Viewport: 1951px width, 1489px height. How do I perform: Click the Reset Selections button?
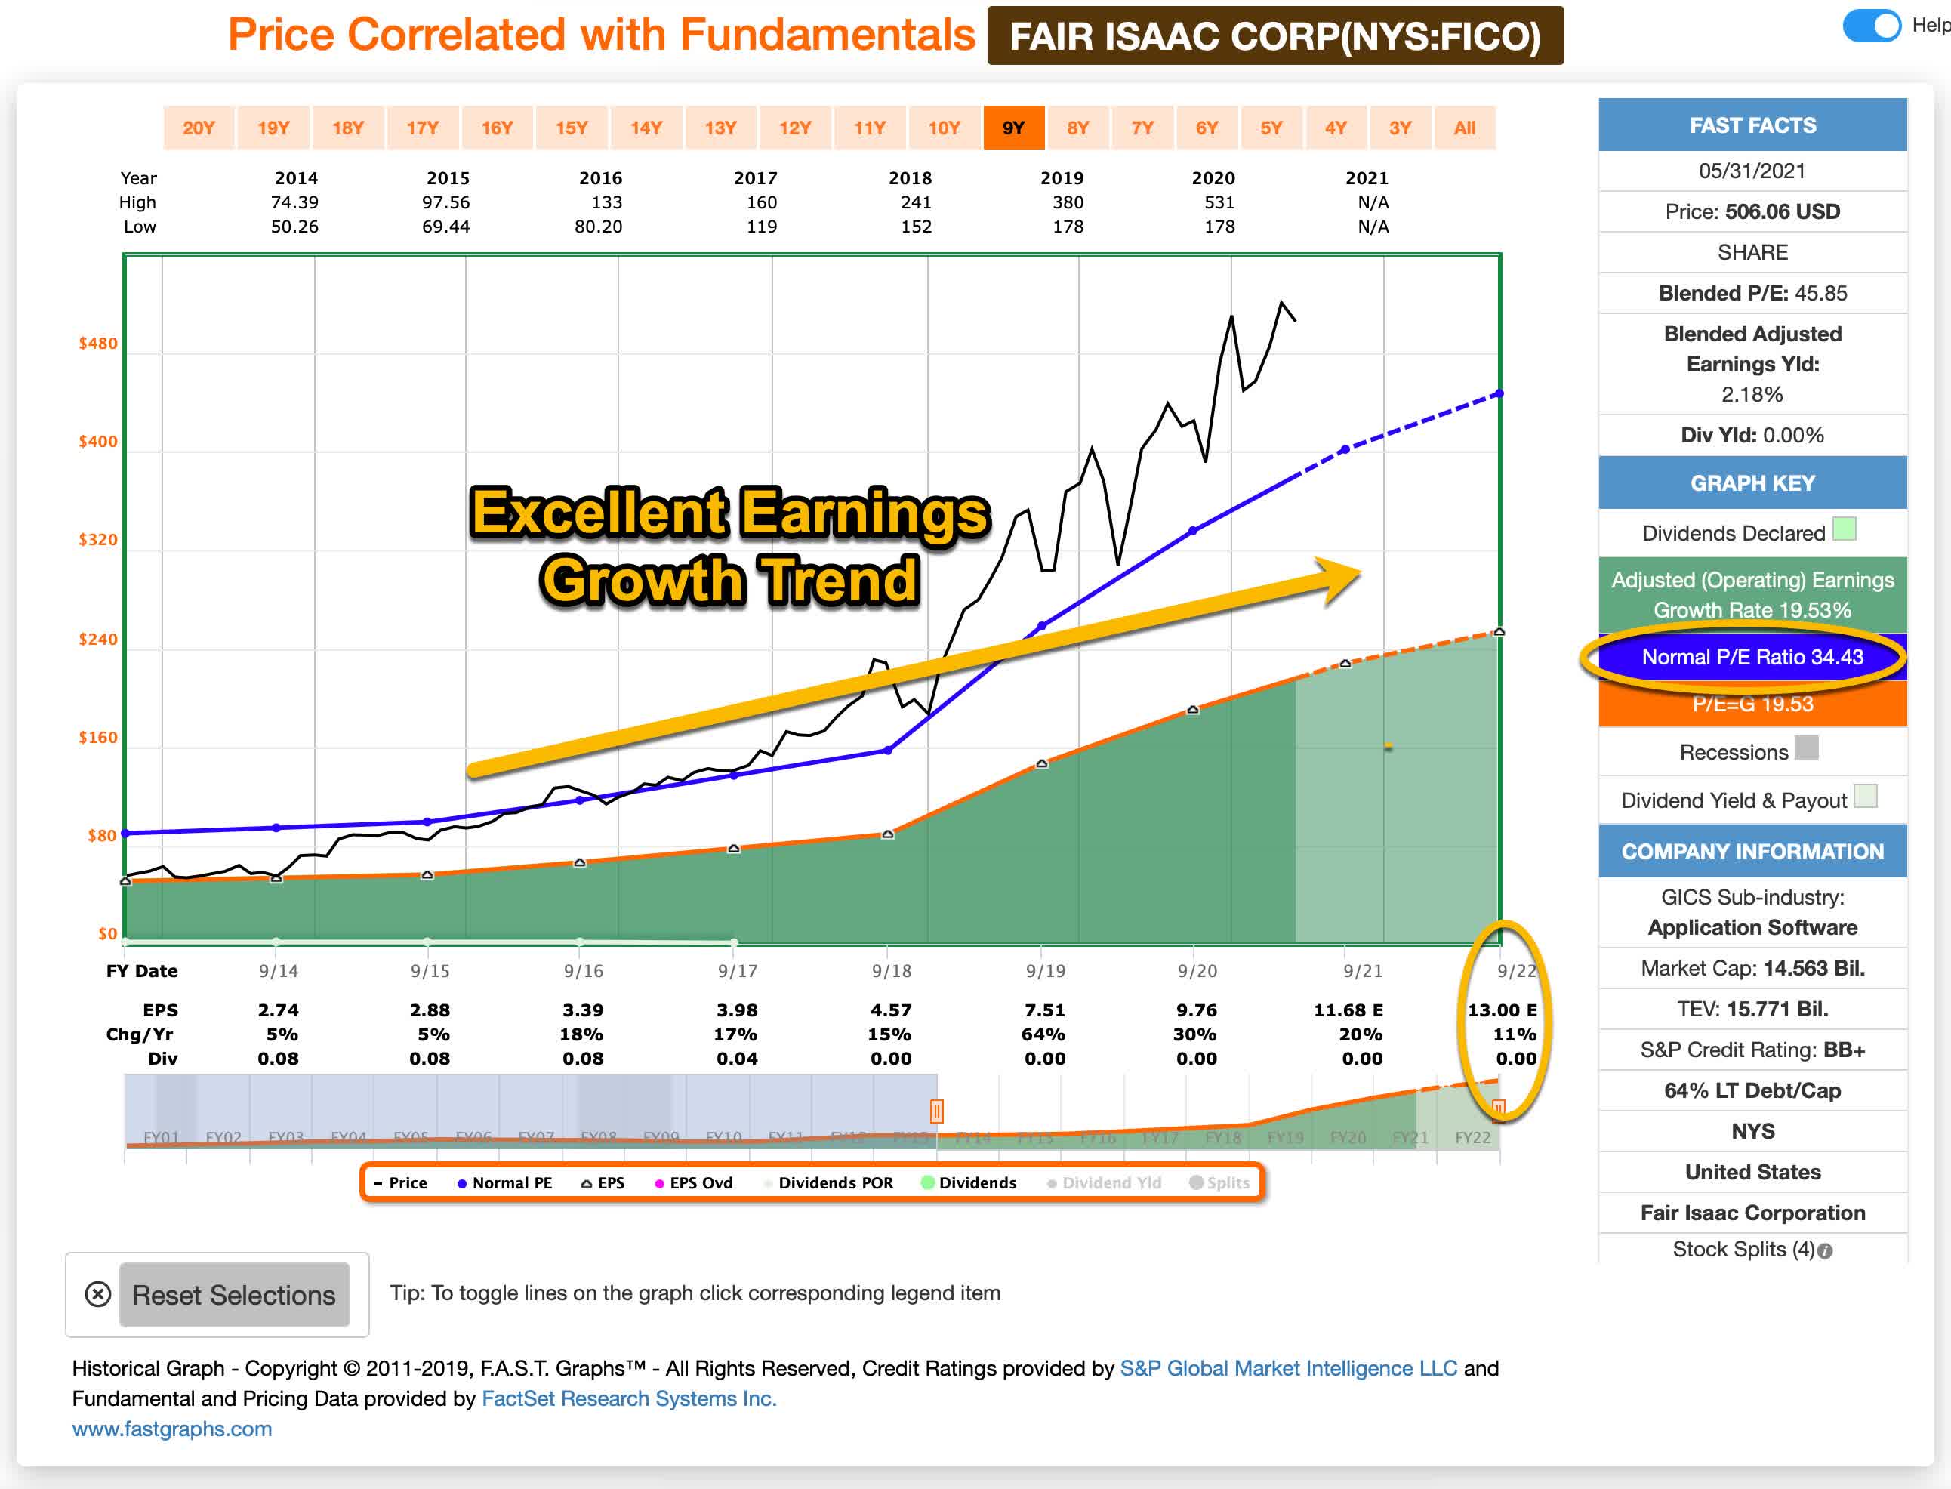[x=234, y=1295]
